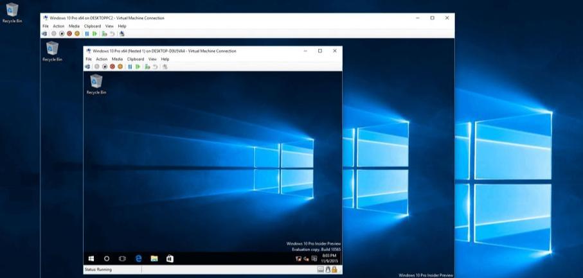The image size is (583, 278).
Task: Click title bar icon of DESKTOPPC2 connection window
Action: [46, 17]
